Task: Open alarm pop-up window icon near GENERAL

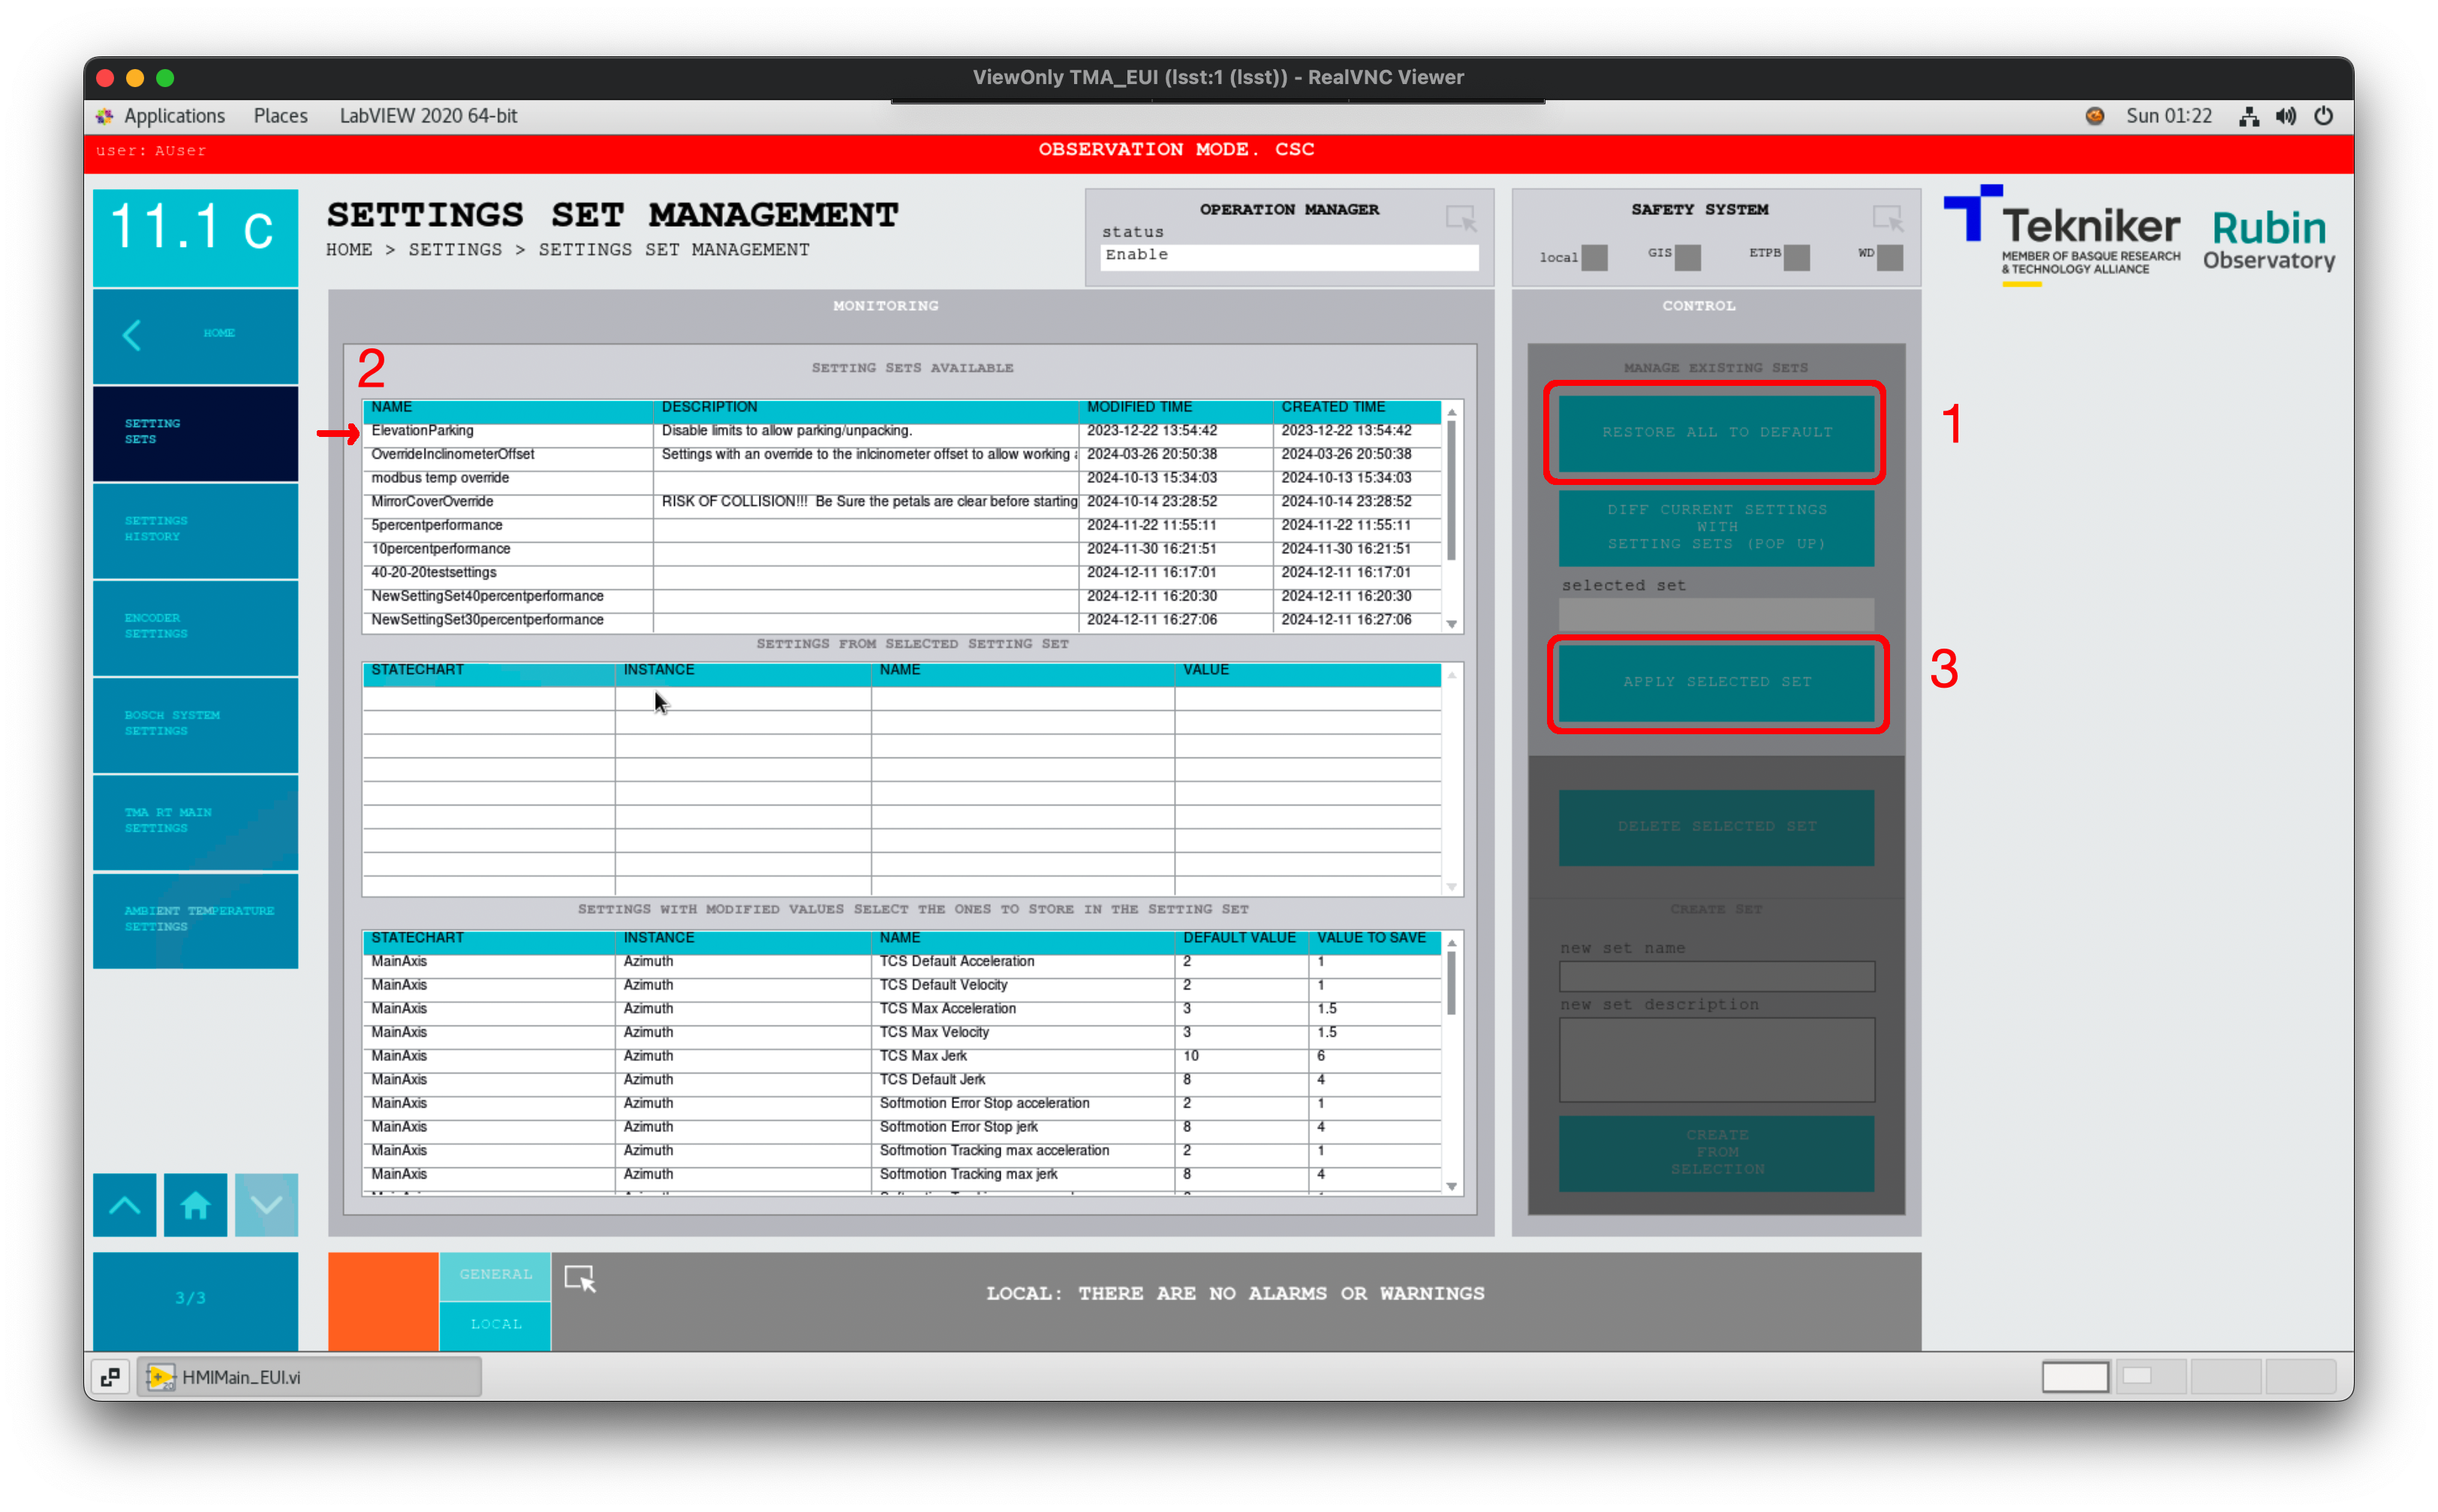Action: click(x=579, y=1279)
